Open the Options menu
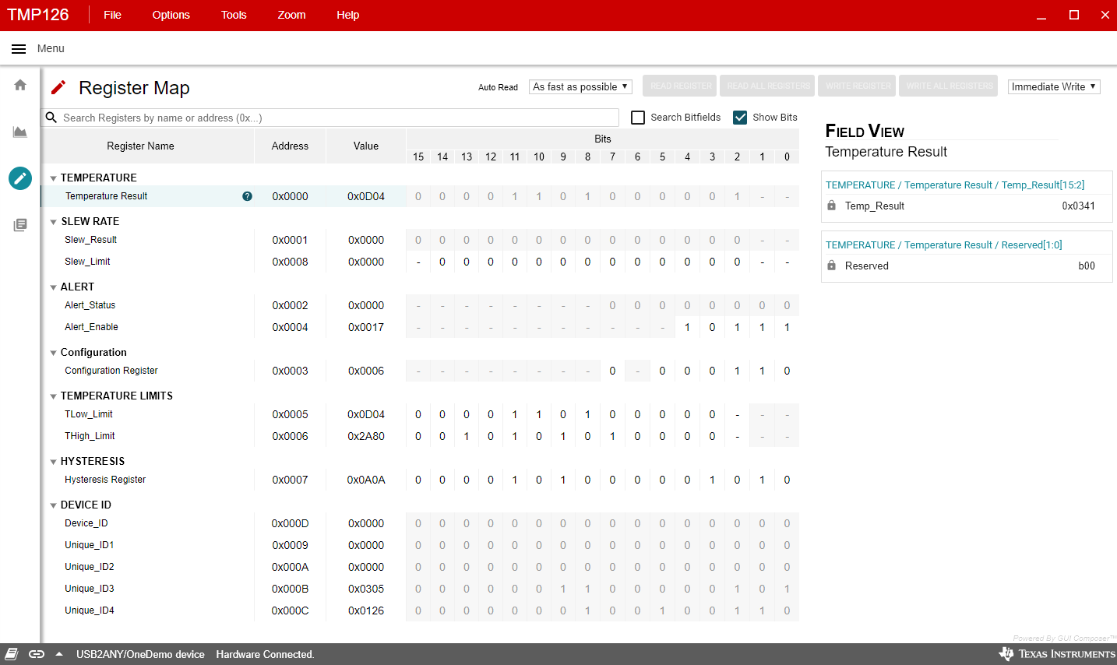The height and width of the screenshot is (665, 1117). pos(171,15)
